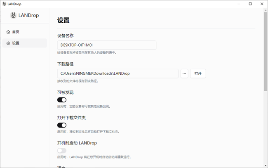Open the folder browser with the ellipsis button
This screenshot has height=168, width=268.
pyautogui.click(x=184, y=73)
